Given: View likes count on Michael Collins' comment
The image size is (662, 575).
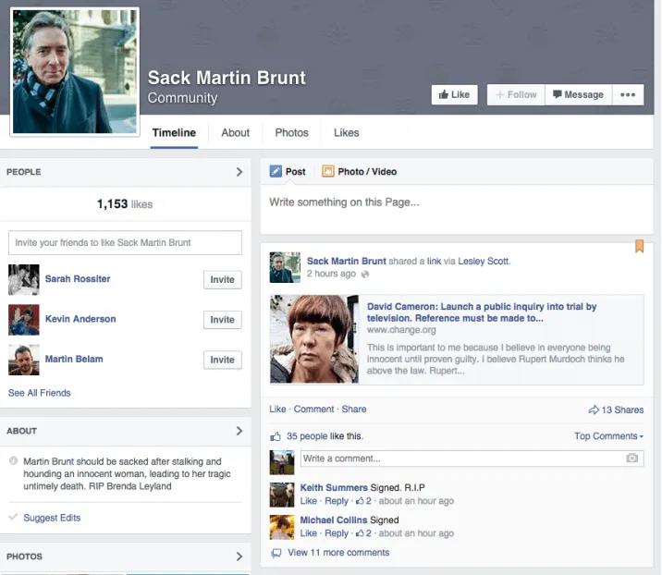Looking at the screenshot, I should pyautogui.click(x=363, y=533).
